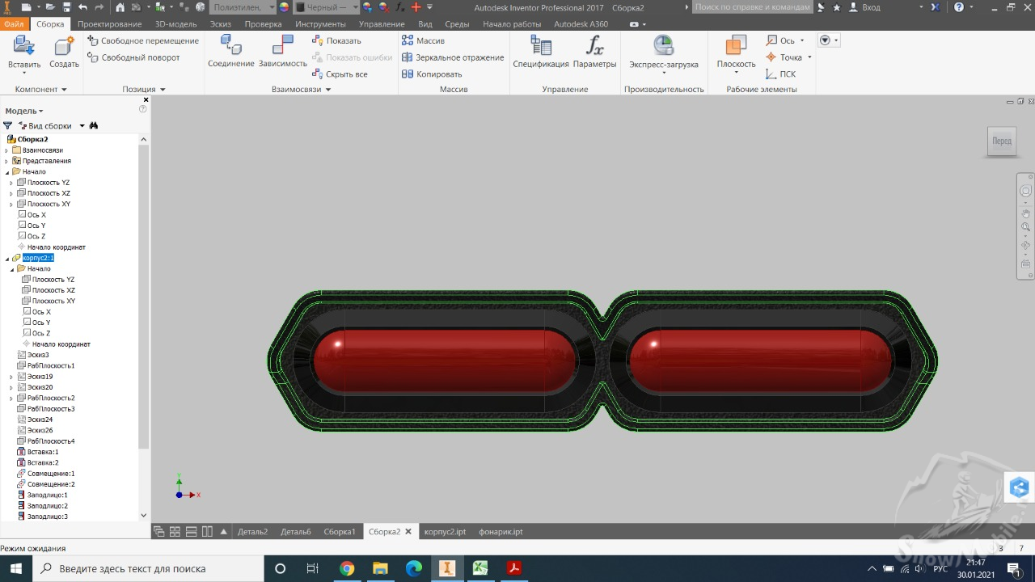The image size is (1035, 582).
Task: Click the Показать relationships tool
Action: click(x=336, y=40)
